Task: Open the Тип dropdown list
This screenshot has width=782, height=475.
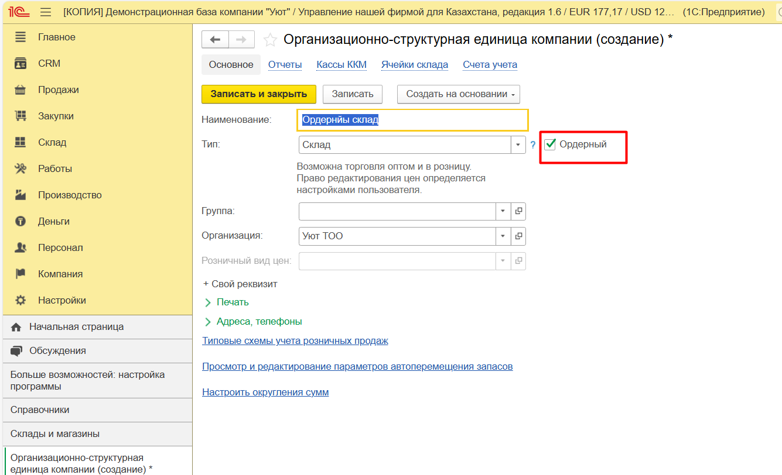Action: 518,144
